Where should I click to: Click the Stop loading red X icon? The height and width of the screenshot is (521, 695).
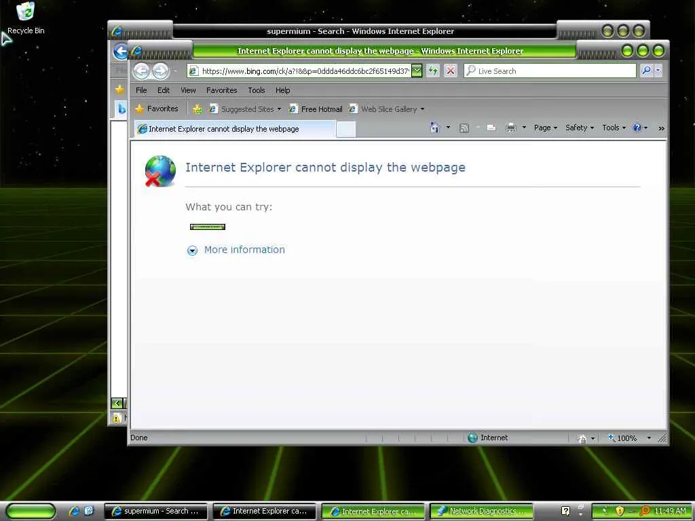pyautogui.click(x=451, y=71)
